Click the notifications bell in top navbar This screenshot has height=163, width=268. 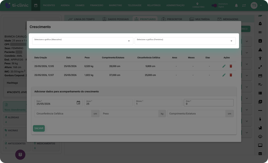pyautogui.click(x=236, y=5)
